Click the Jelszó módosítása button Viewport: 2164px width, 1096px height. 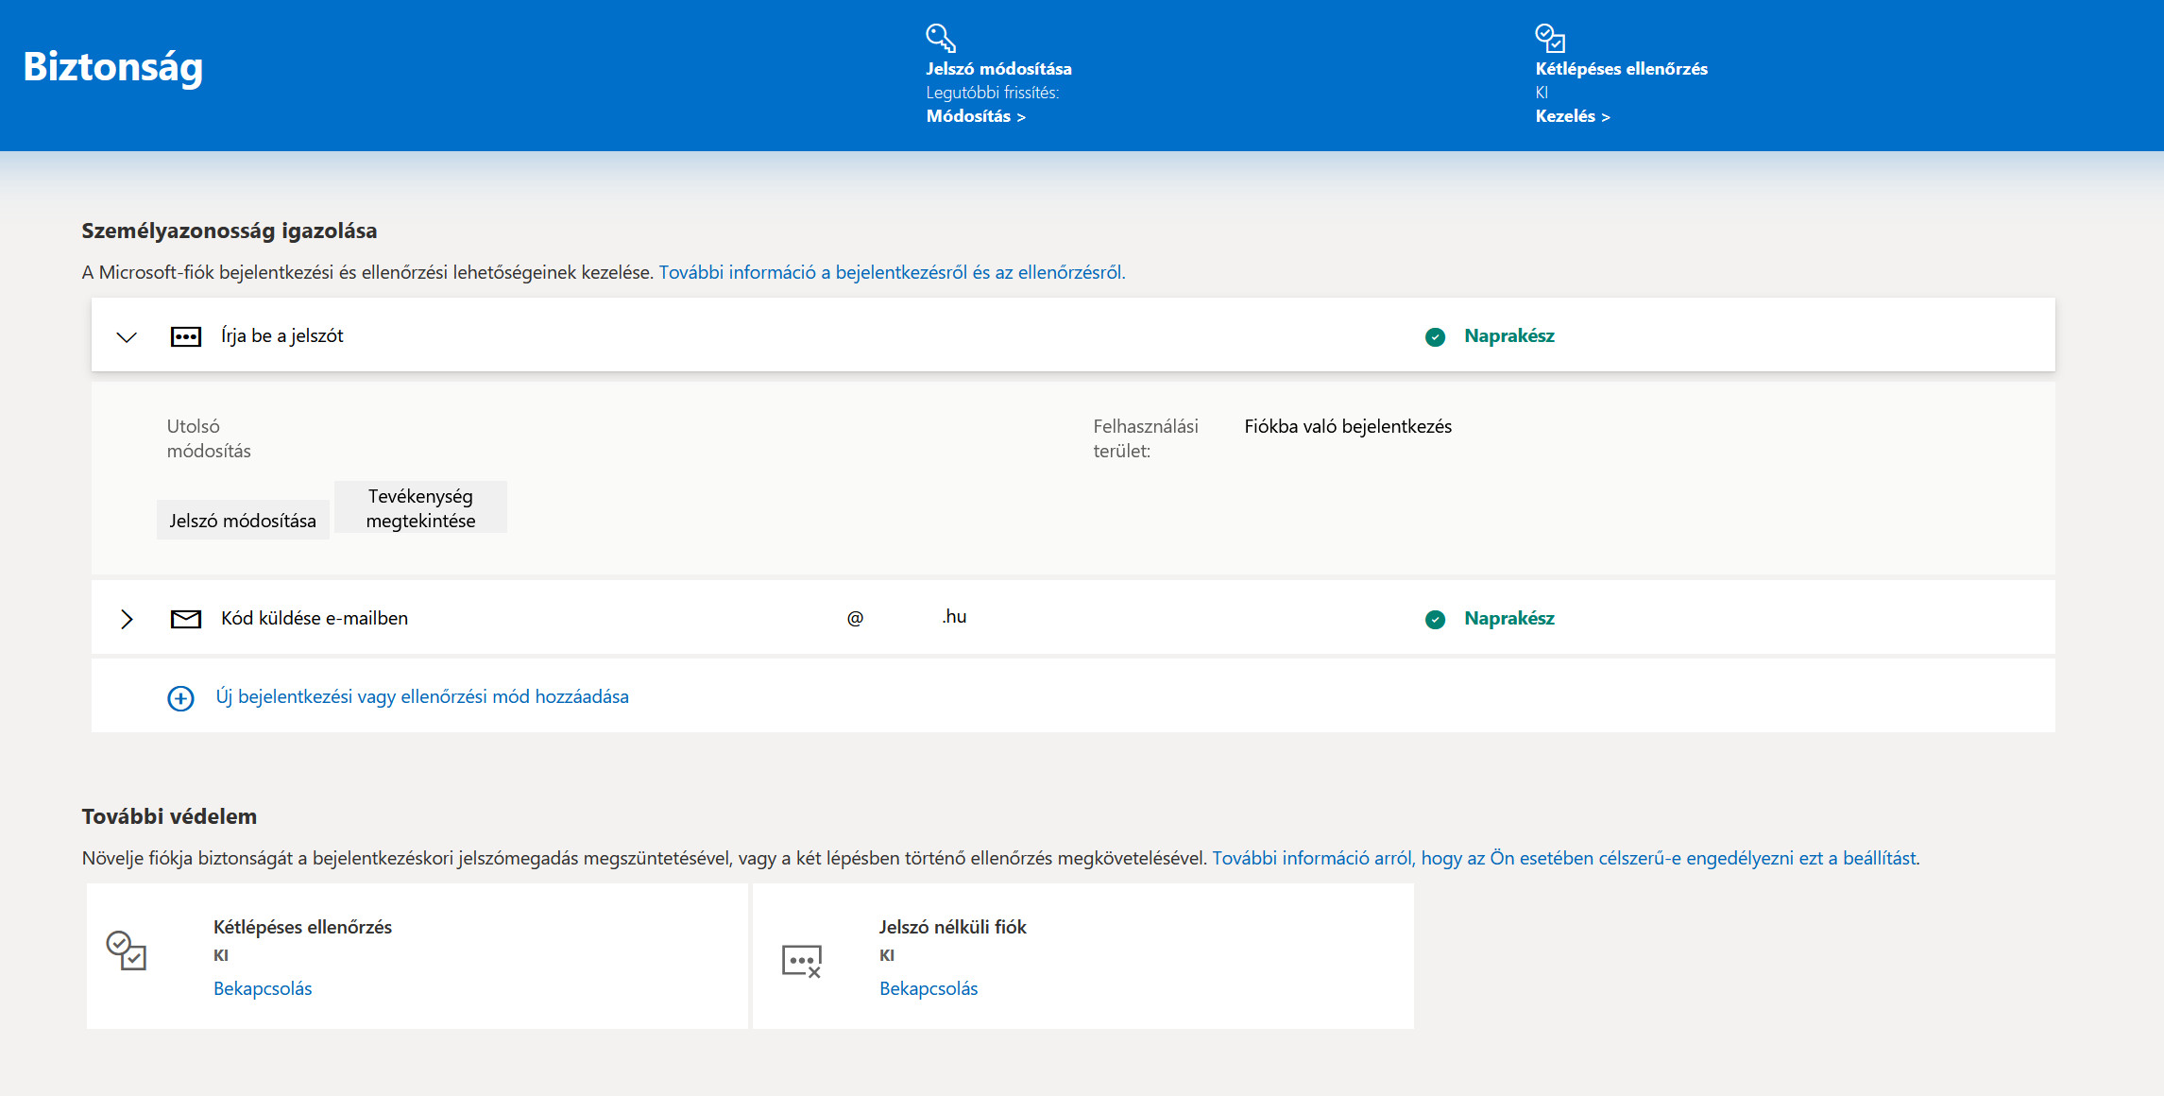[243, 521]
